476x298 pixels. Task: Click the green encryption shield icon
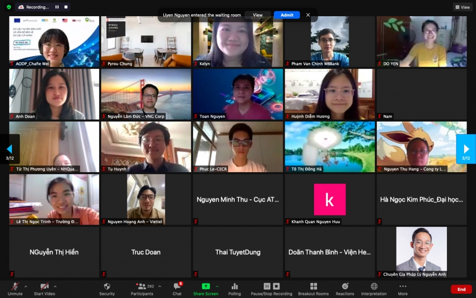9,7
